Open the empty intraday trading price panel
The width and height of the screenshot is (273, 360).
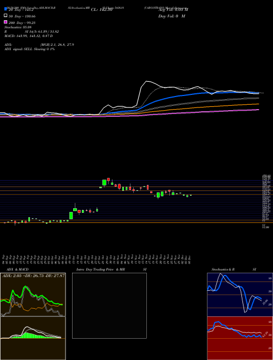click(x=109, y=305)
